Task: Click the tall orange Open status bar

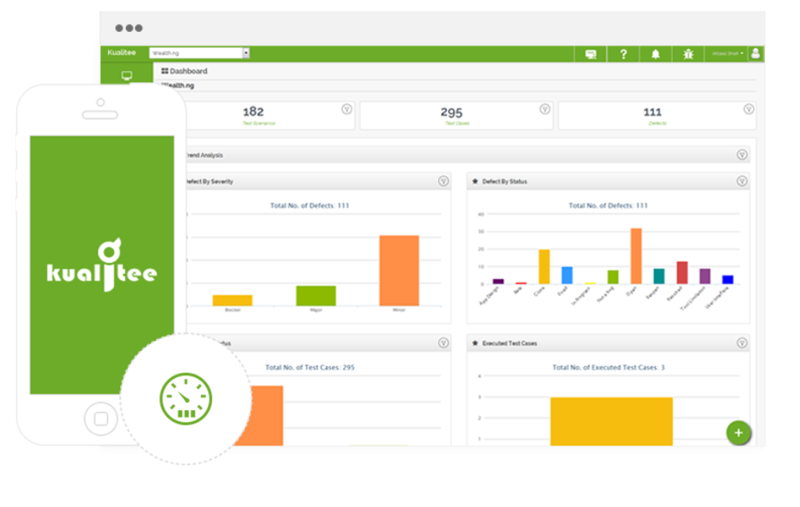Action: tap(636, 256)
